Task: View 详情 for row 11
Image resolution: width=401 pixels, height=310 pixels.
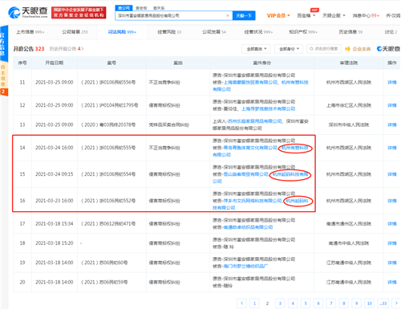Action: (x=392, y=82)
